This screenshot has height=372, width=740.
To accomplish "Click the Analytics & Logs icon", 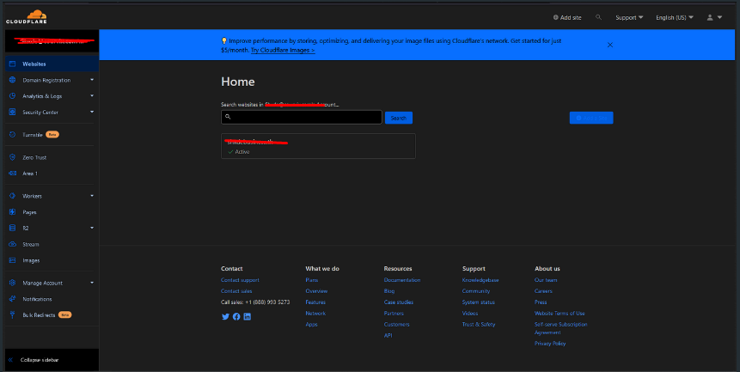I will pos(13,96).
